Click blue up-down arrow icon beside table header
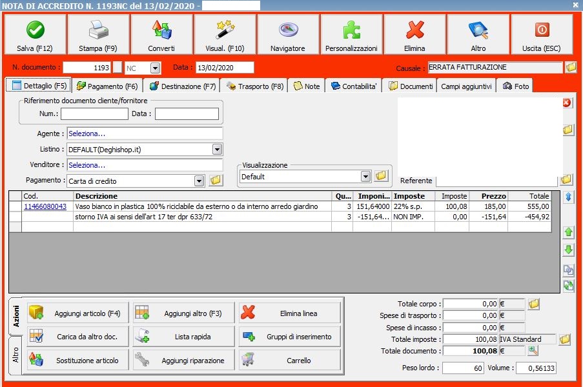The image size is (583, 387). click(569, 197)
